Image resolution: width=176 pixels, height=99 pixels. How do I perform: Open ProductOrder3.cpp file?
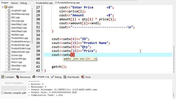point(21,48)
